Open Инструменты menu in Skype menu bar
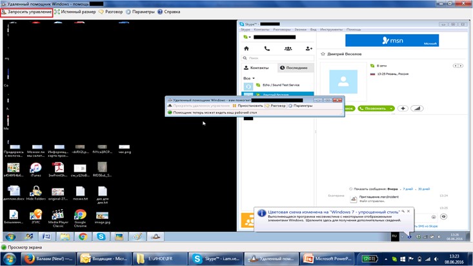This screenshot has height=266, width=473. 331,30
